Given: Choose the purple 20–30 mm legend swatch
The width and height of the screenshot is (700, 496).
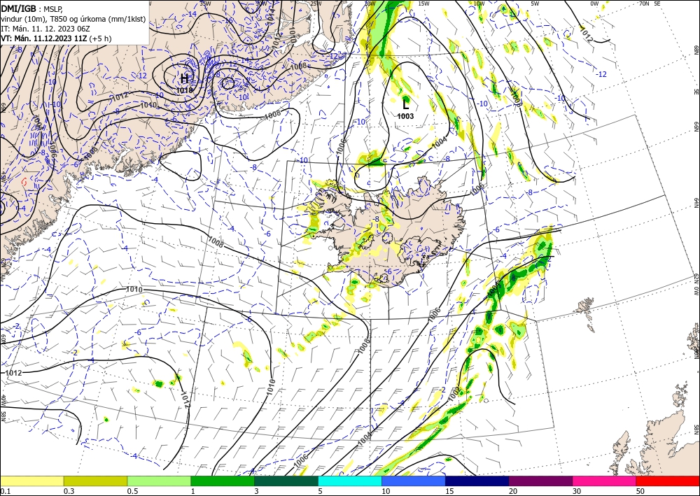Looking at the screenshot, I should pos(540,481).
